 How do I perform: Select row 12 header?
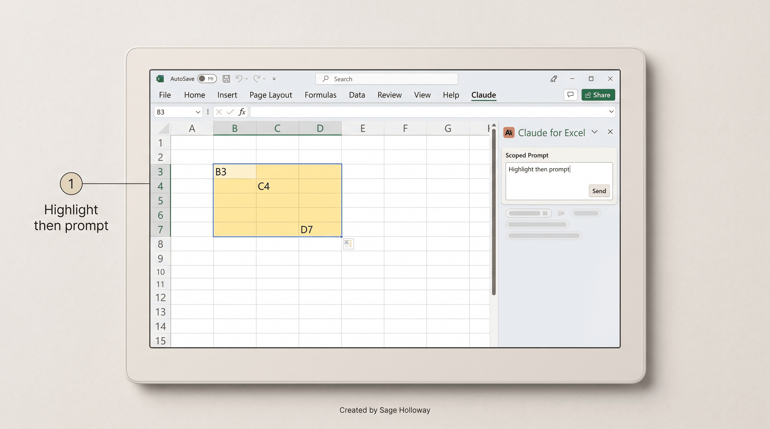point(161,297)
